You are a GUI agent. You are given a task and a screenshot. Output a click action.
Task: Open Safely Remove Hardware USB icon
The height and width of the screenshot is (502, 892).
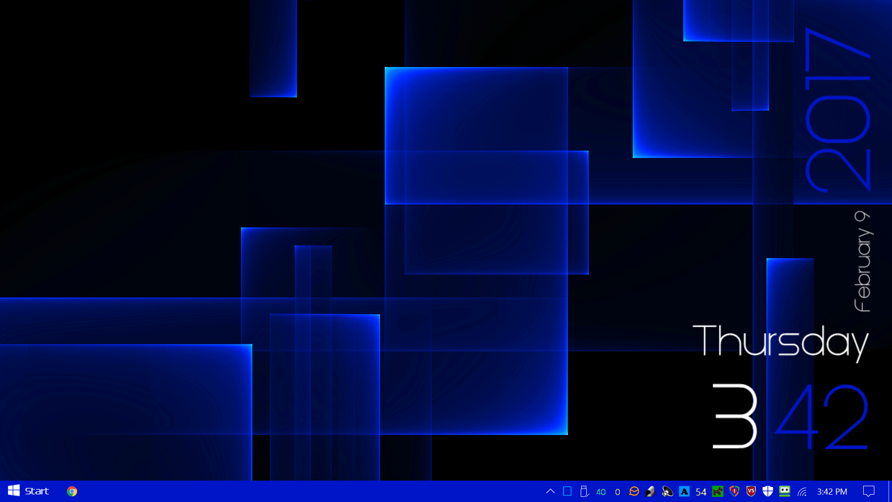click(x=584, y=491)
